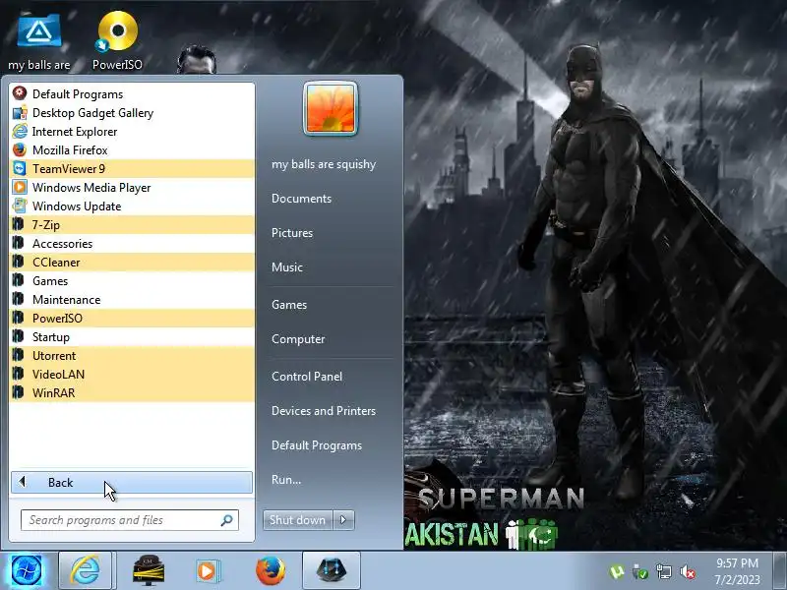Image resolution: width=787 pixels, height=590 pixels.
Task: Start TeamViewer 9
Action: [132, 168]
